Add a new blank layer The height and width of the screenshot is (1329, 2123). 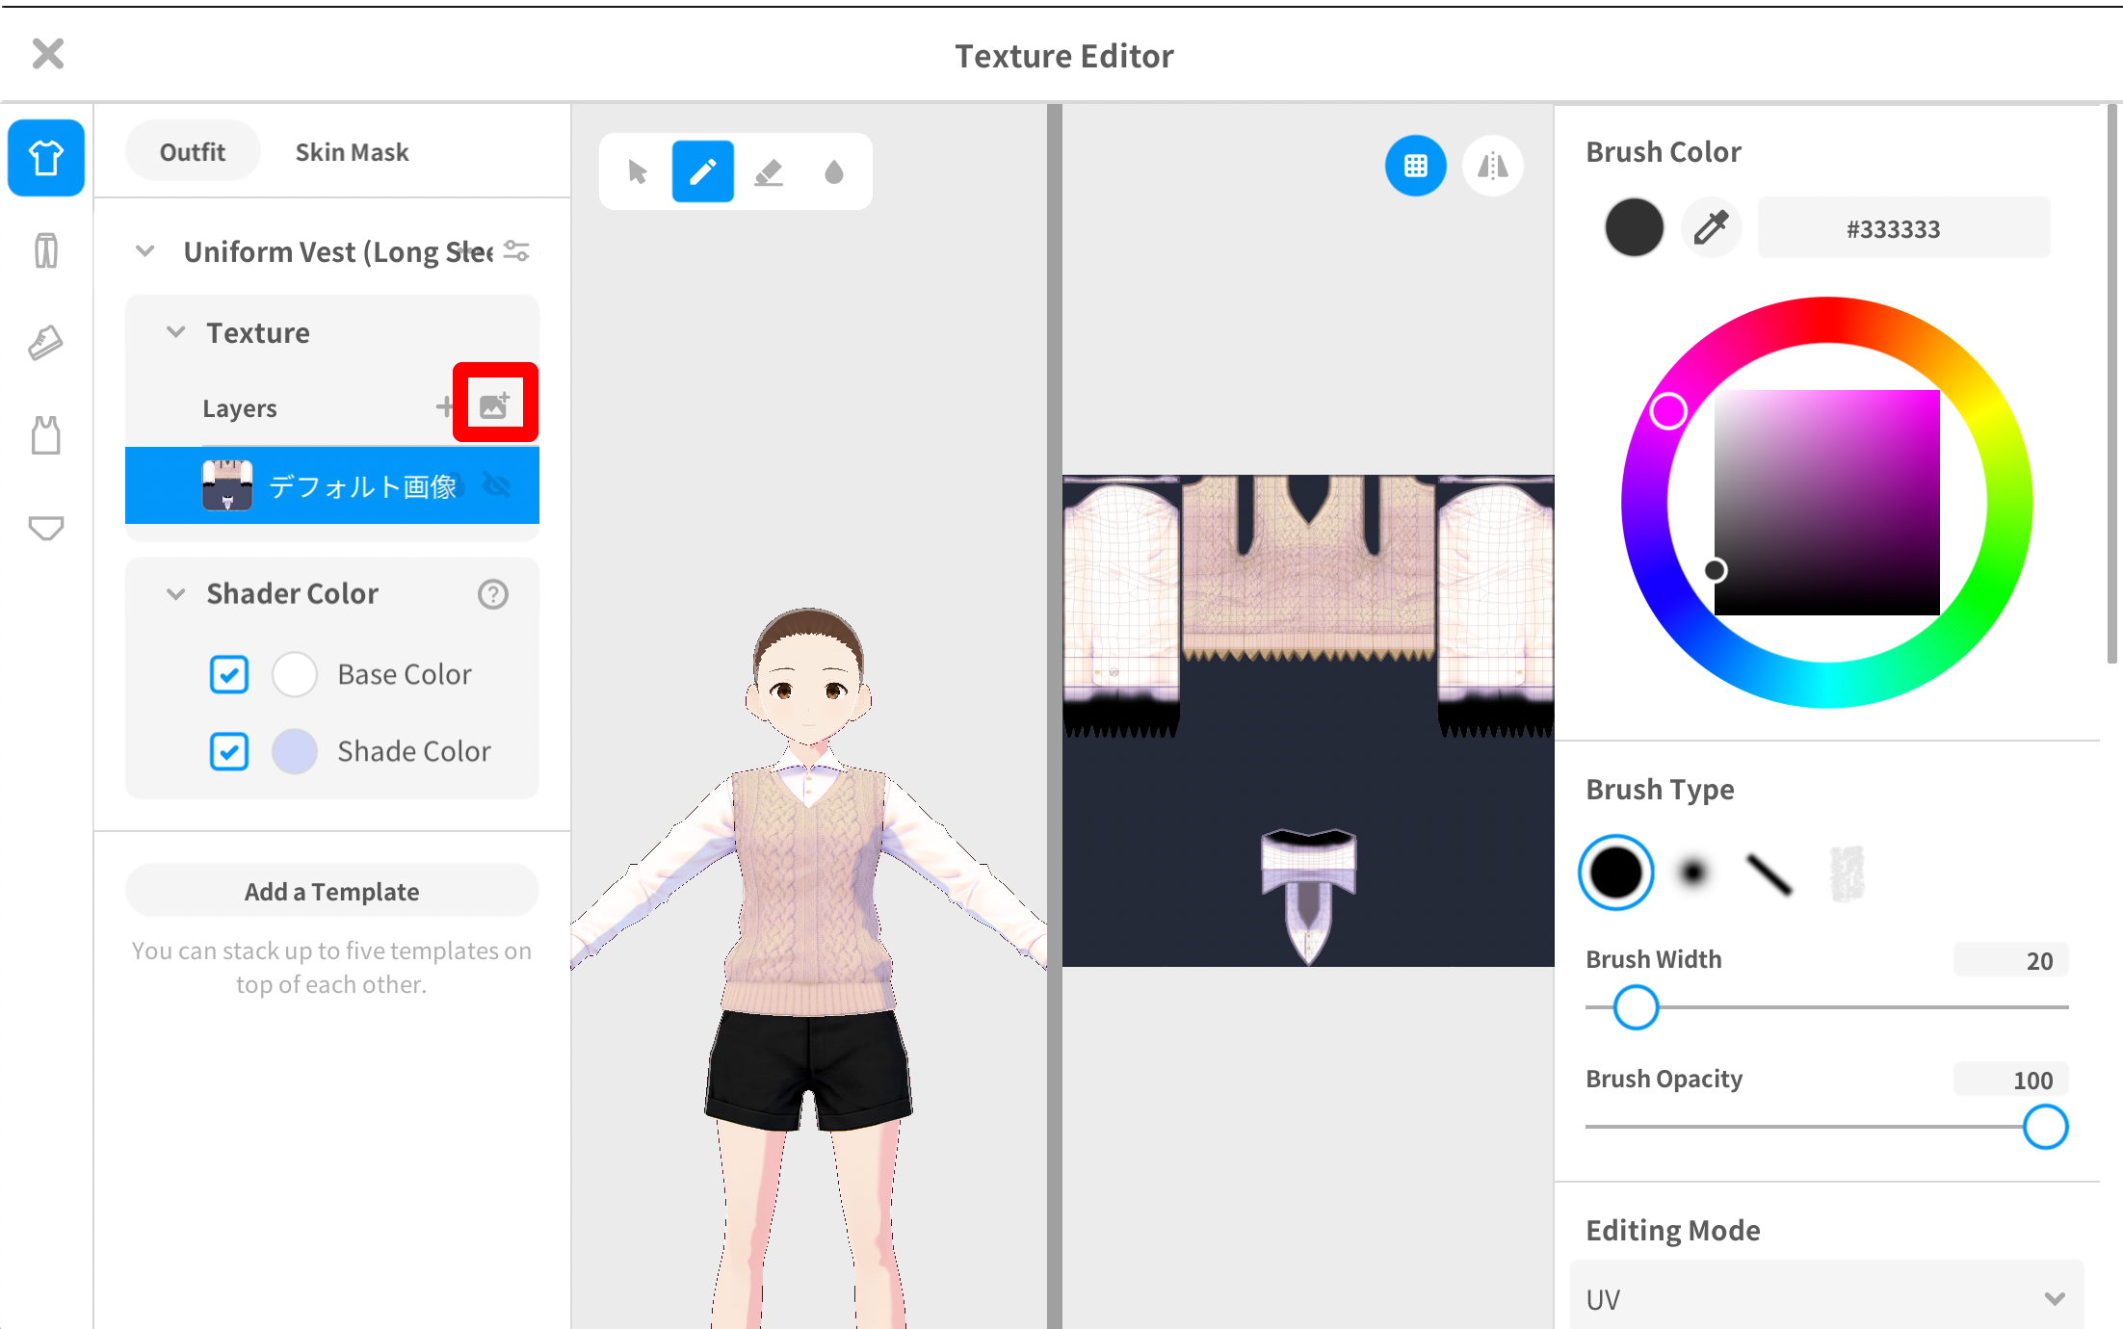click(x=444, y=407)
